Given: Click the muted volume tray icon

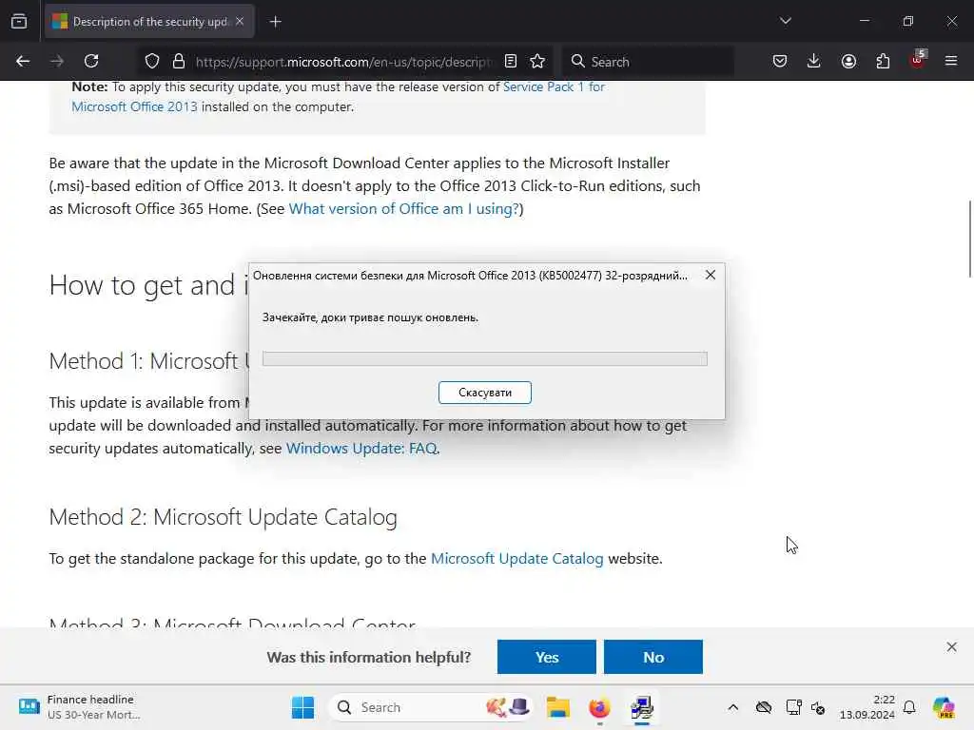Looking at the screenshot, I should [818, 707].
